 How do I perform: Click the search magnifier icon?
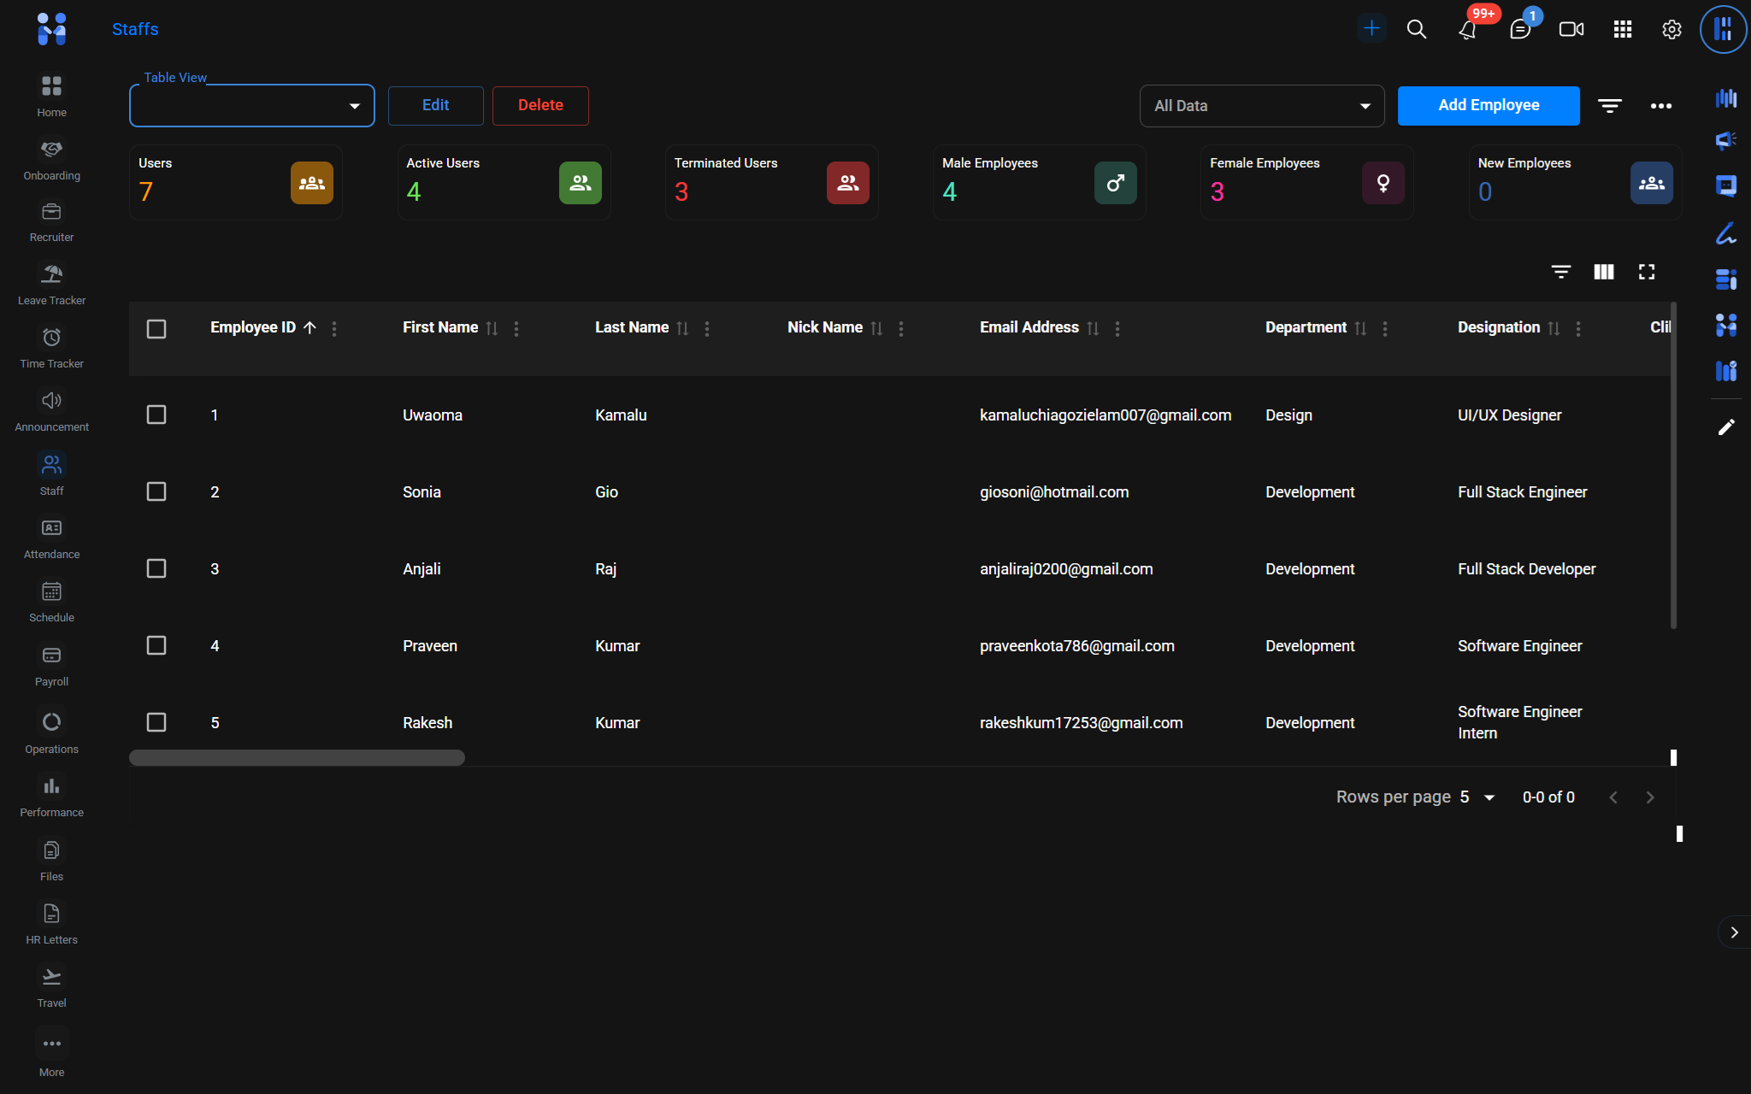point(1416,30)
